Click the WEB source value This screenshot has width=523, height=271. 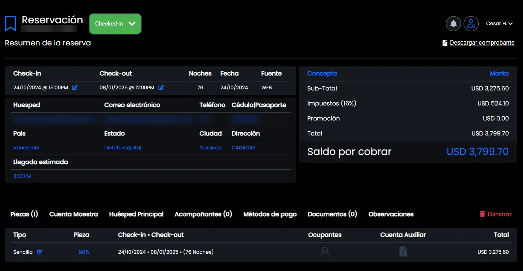[267, 87]
